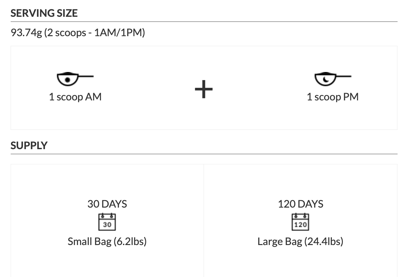Click the "120 DAYS" text

pyautogui.click(x=300, y=204)
